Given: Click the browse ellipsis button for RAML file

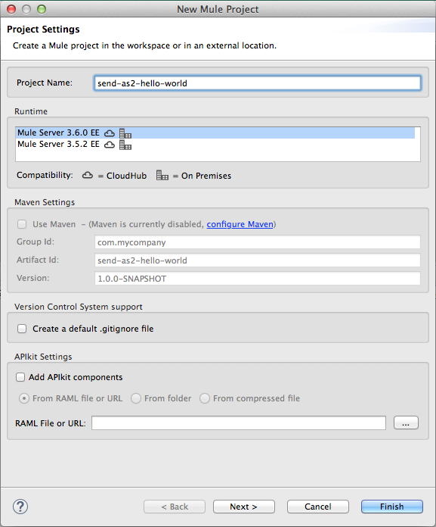Looking at the screenshot, I should coord(406,423).
